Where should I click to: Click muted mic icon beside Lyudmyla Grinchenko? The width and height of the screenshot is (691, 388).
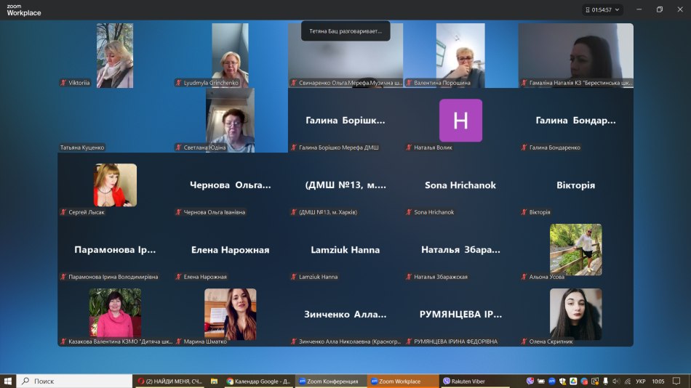click(x=179, y=83)
